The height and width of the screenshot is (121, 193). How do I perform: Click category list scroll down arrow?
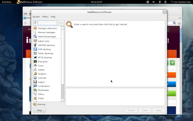pos(63,100)
